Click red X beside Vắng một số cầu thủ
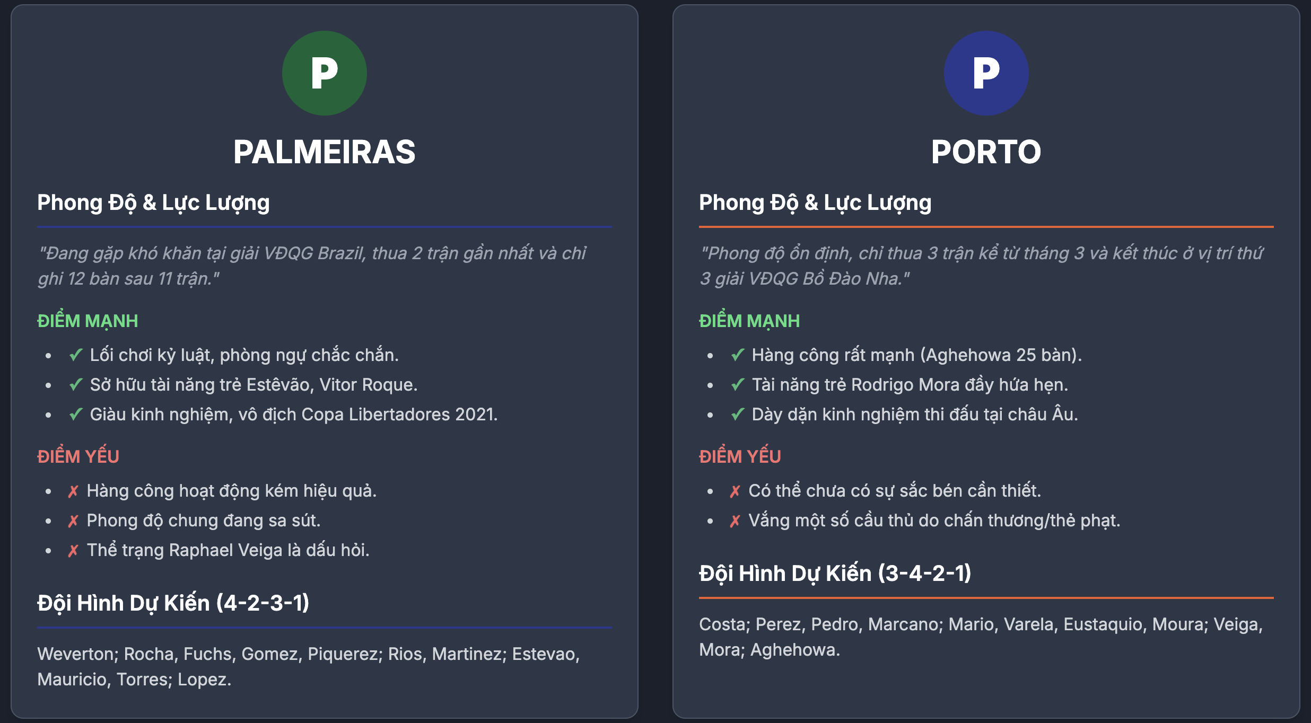This screenshot has height=723, width=1311. click(735, 521)
